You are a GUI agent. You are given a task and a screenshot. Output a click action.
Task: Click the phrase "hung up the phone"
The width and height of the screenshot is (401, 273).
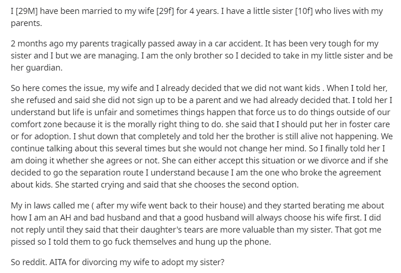tap(232, 242)
